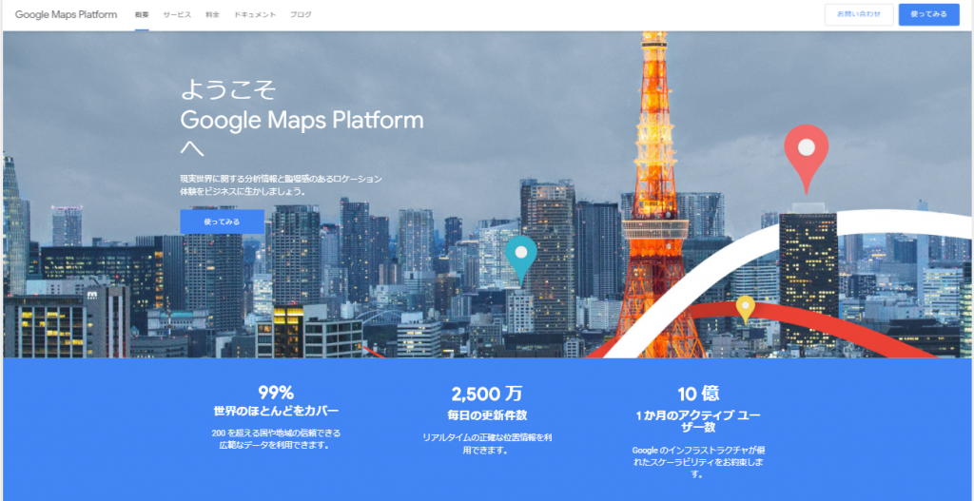
Task: Open the 料金 menu item
Action: coord(212,14)
